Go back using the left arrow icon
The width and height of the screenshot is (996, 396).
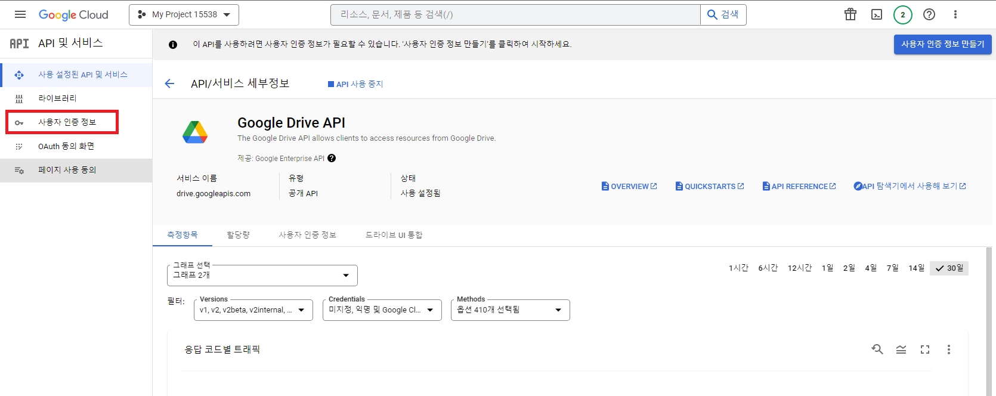pyautogui.click(x=169, y=83)
